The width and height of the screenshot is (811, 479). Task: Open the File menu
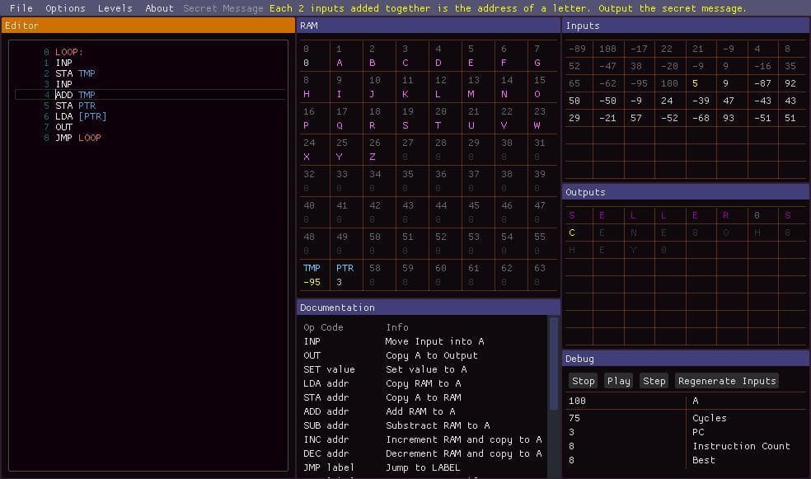tap(21, 8)
